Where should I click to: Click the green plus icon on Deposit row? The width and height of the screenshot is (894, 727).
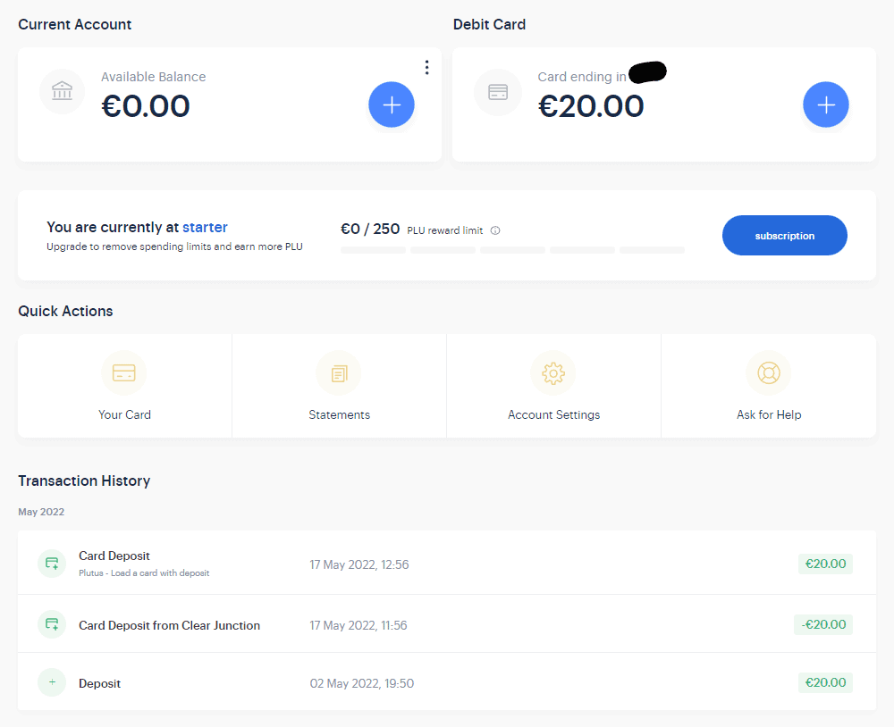(x=52, y=682)
